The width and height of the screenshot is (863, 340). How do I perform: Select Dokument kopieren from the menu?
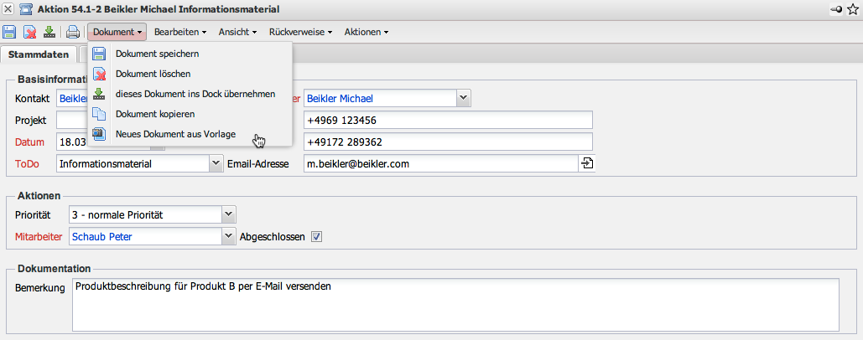click(155, 113)
